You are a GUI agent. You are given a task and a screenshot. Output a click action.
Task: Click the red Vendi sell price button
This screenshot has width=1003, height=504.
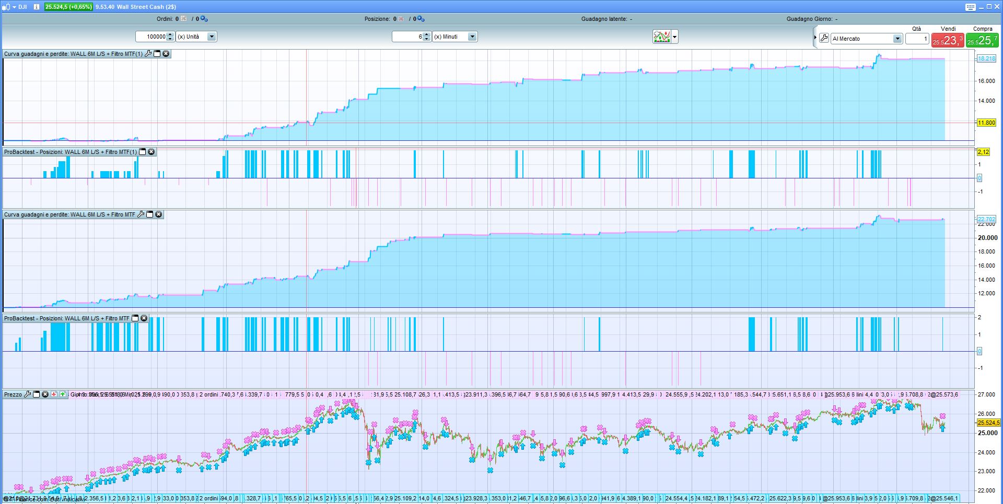[948, 40]
